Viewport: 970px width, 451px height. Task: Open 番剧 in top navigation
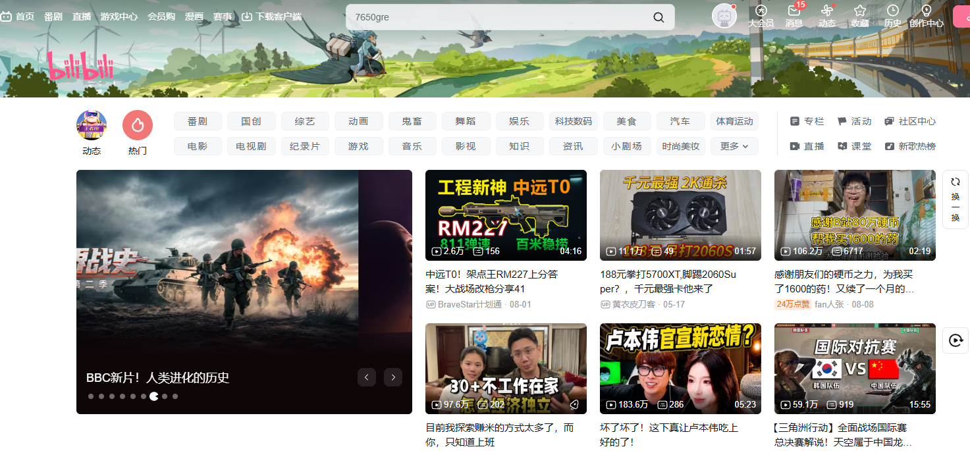click(53, 16)
